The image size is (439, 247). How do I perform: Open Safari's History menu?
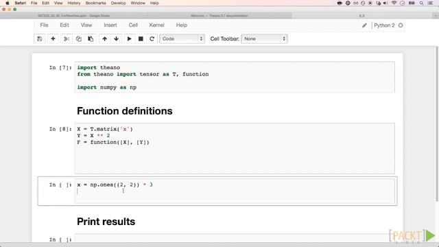74,3
